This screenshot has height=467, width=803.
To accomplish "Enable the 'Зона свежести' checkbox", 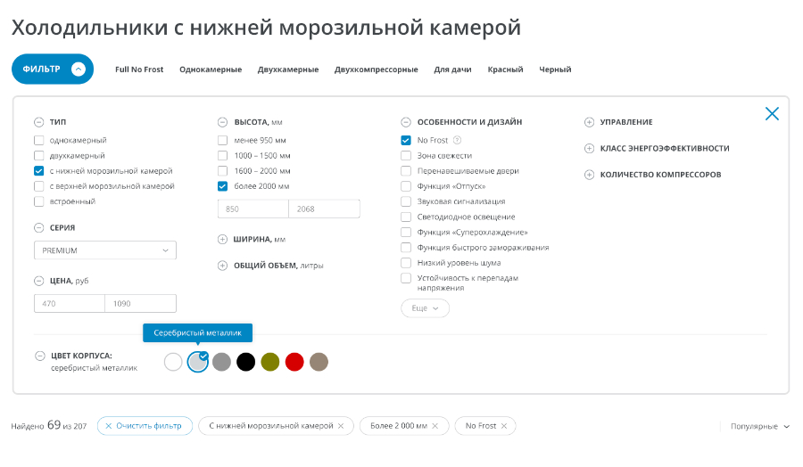I will pyautogui.click(x=406, y=156).
